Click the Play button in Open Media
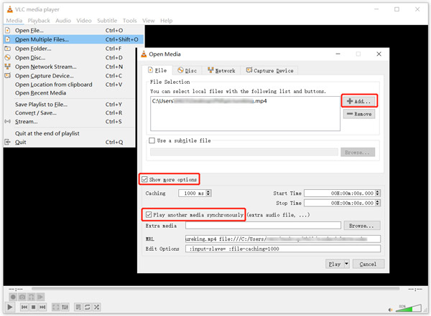 click(x=335, y=264)
